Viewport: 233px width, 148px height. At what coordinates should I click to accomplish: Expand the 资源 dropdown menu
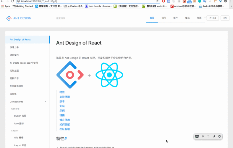[x=199, y=18]
